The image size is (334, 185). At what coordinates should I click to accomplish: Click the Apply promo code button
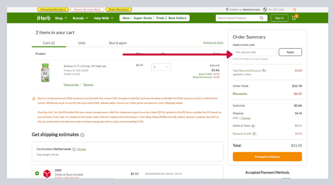[290, 52]
